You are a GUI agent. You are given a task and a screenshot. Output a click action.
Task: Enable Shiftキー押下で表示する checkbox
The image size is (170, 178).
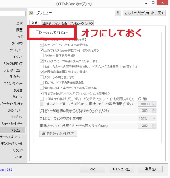pyautogui.click(x=41, y=56)
